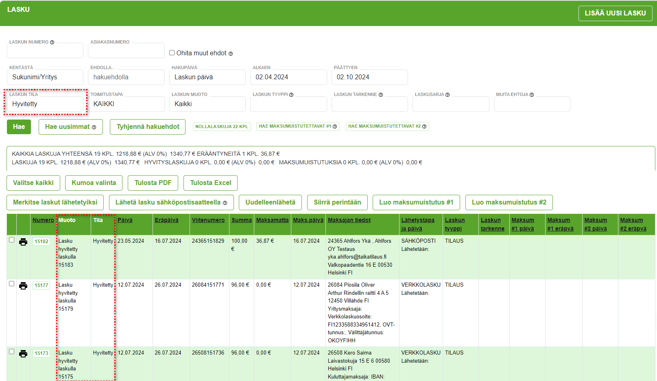Open help icon next to Laskun tyyppi
Image resolution: width=657 pixels, height=381 pixels.
(291, 95)
